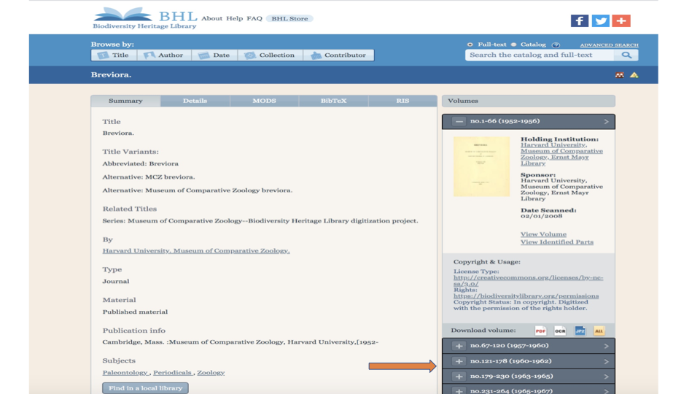Viewport: 700px width, 394px height.
Task: Open the biodiversitylibrary.org permissions link
Action: click(526, 295)
